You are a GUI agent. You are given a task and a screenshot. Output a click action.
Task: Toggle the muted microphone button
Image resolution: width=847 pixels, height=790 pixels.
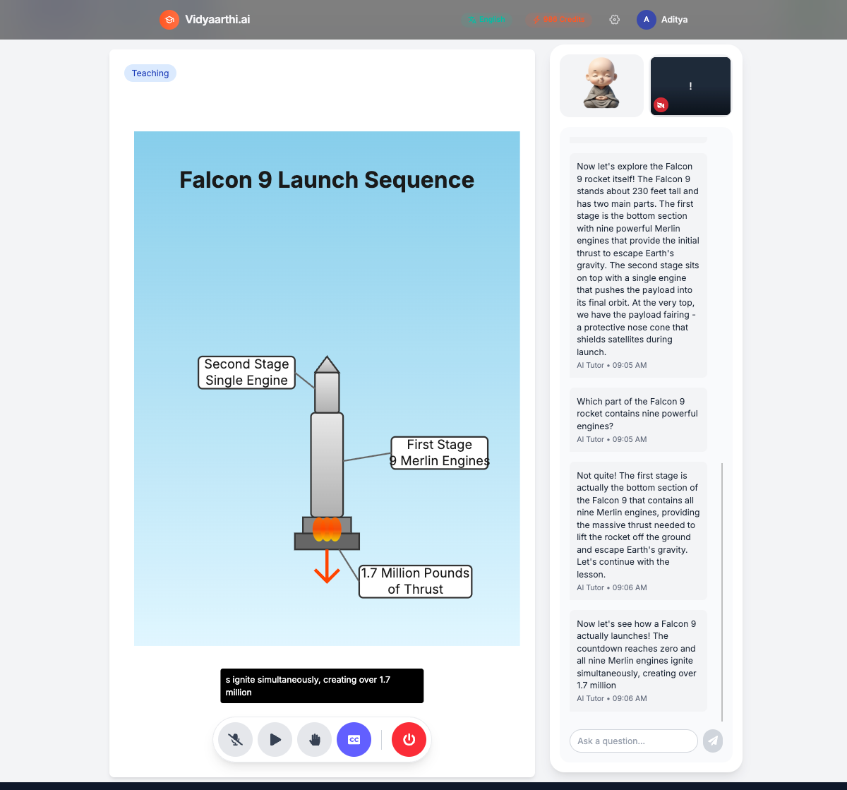pos(236,740)
